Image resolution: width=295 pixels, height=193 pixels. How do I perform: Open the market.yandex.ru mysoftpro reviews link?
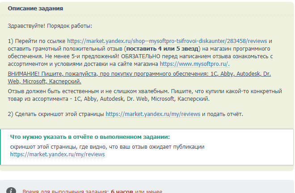[x=167, y=41]
